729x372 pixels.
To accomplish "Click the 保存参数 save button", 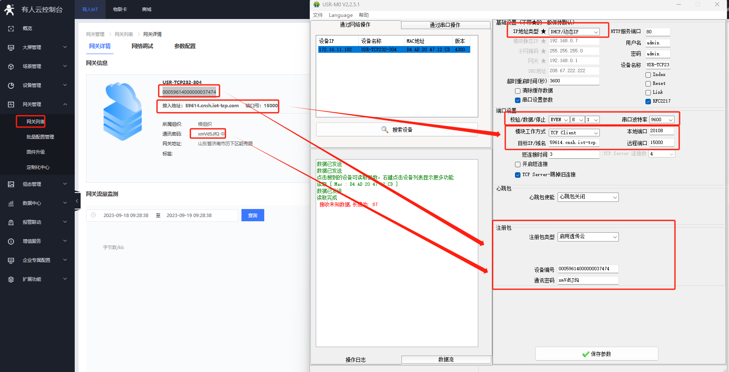I will 596,354.
